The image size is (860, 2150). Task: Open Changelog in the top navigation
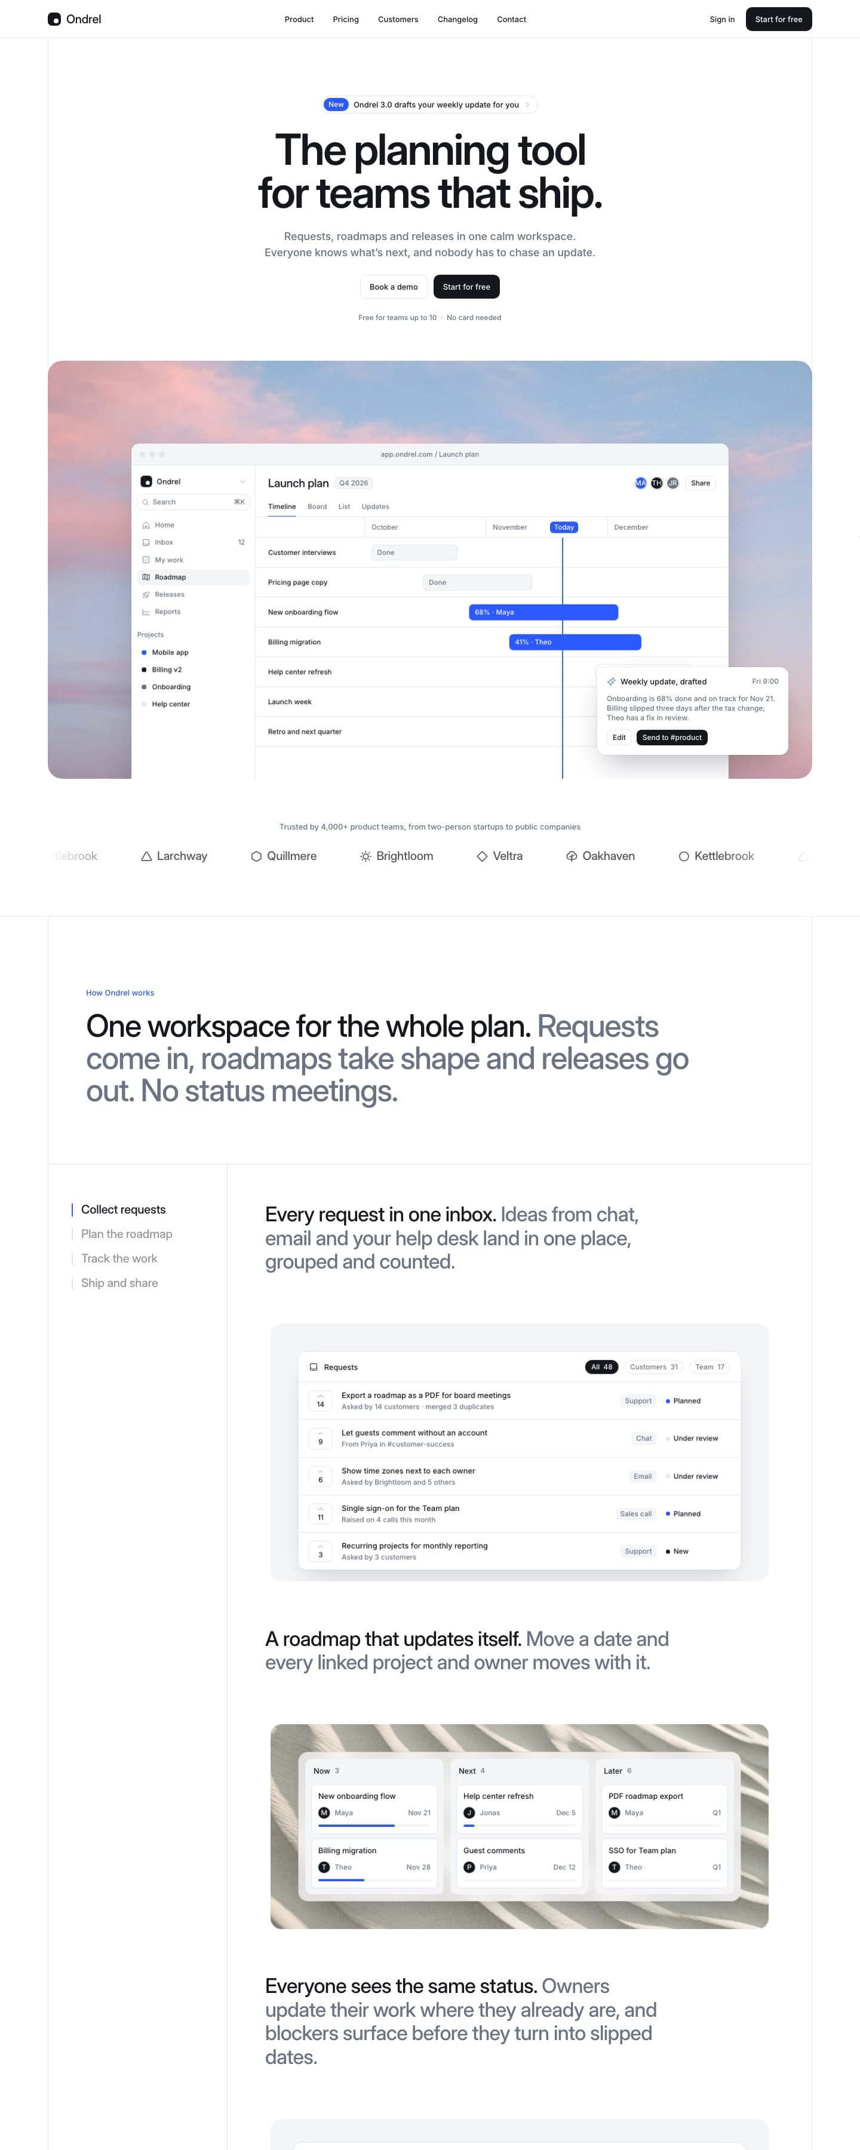pyautogui.click(x=457, y=19)
